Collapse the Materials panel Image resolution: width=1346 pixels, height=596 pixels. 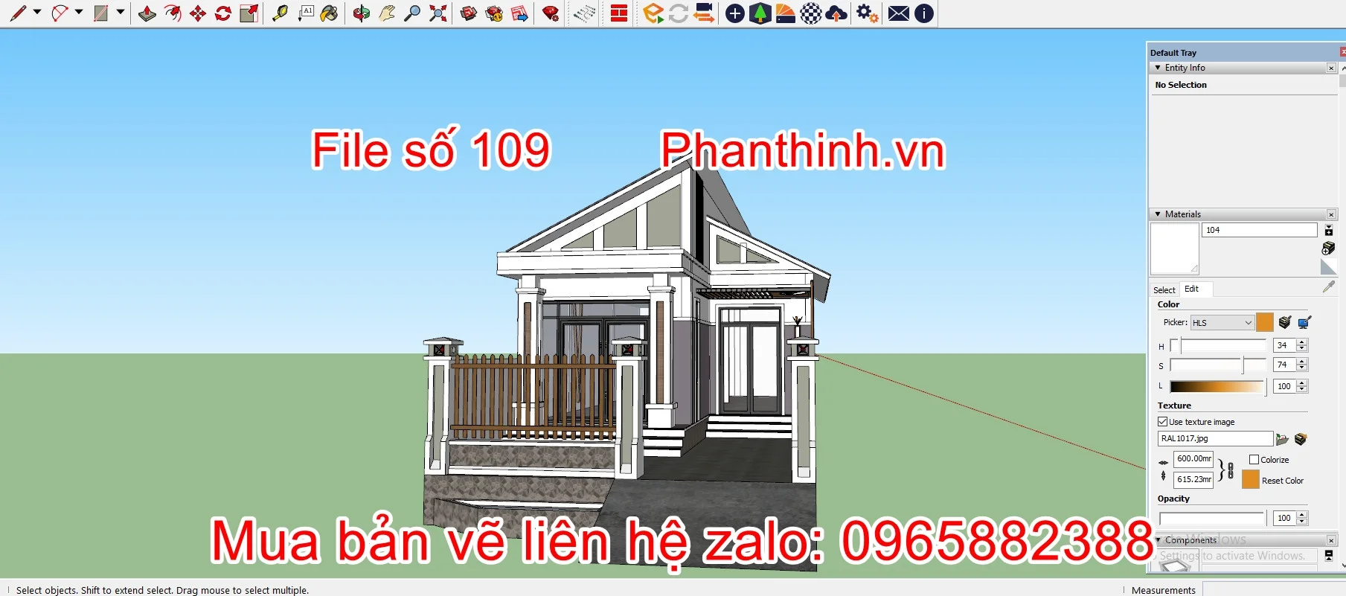point(1158,214)
